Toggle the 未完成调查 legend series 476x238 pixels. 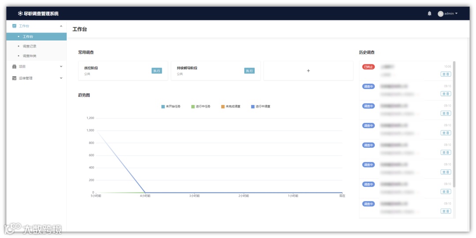231,107
